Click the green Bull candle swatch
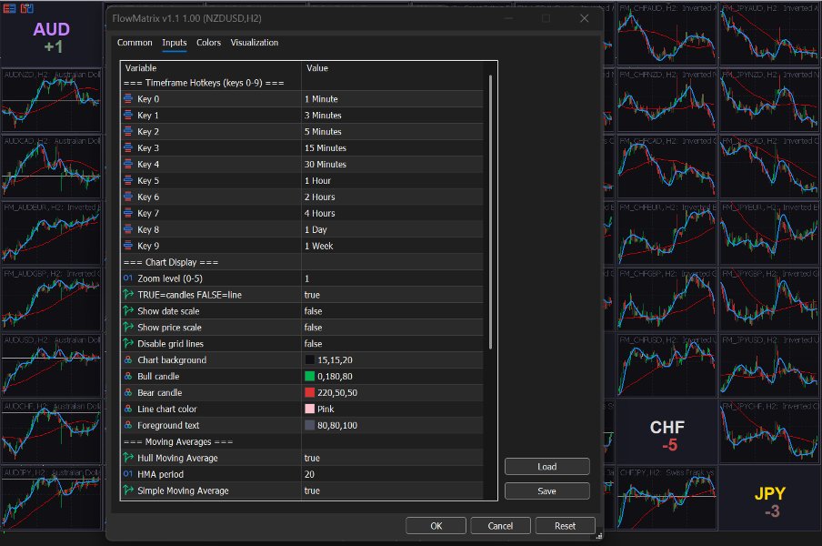 [310, 376]
